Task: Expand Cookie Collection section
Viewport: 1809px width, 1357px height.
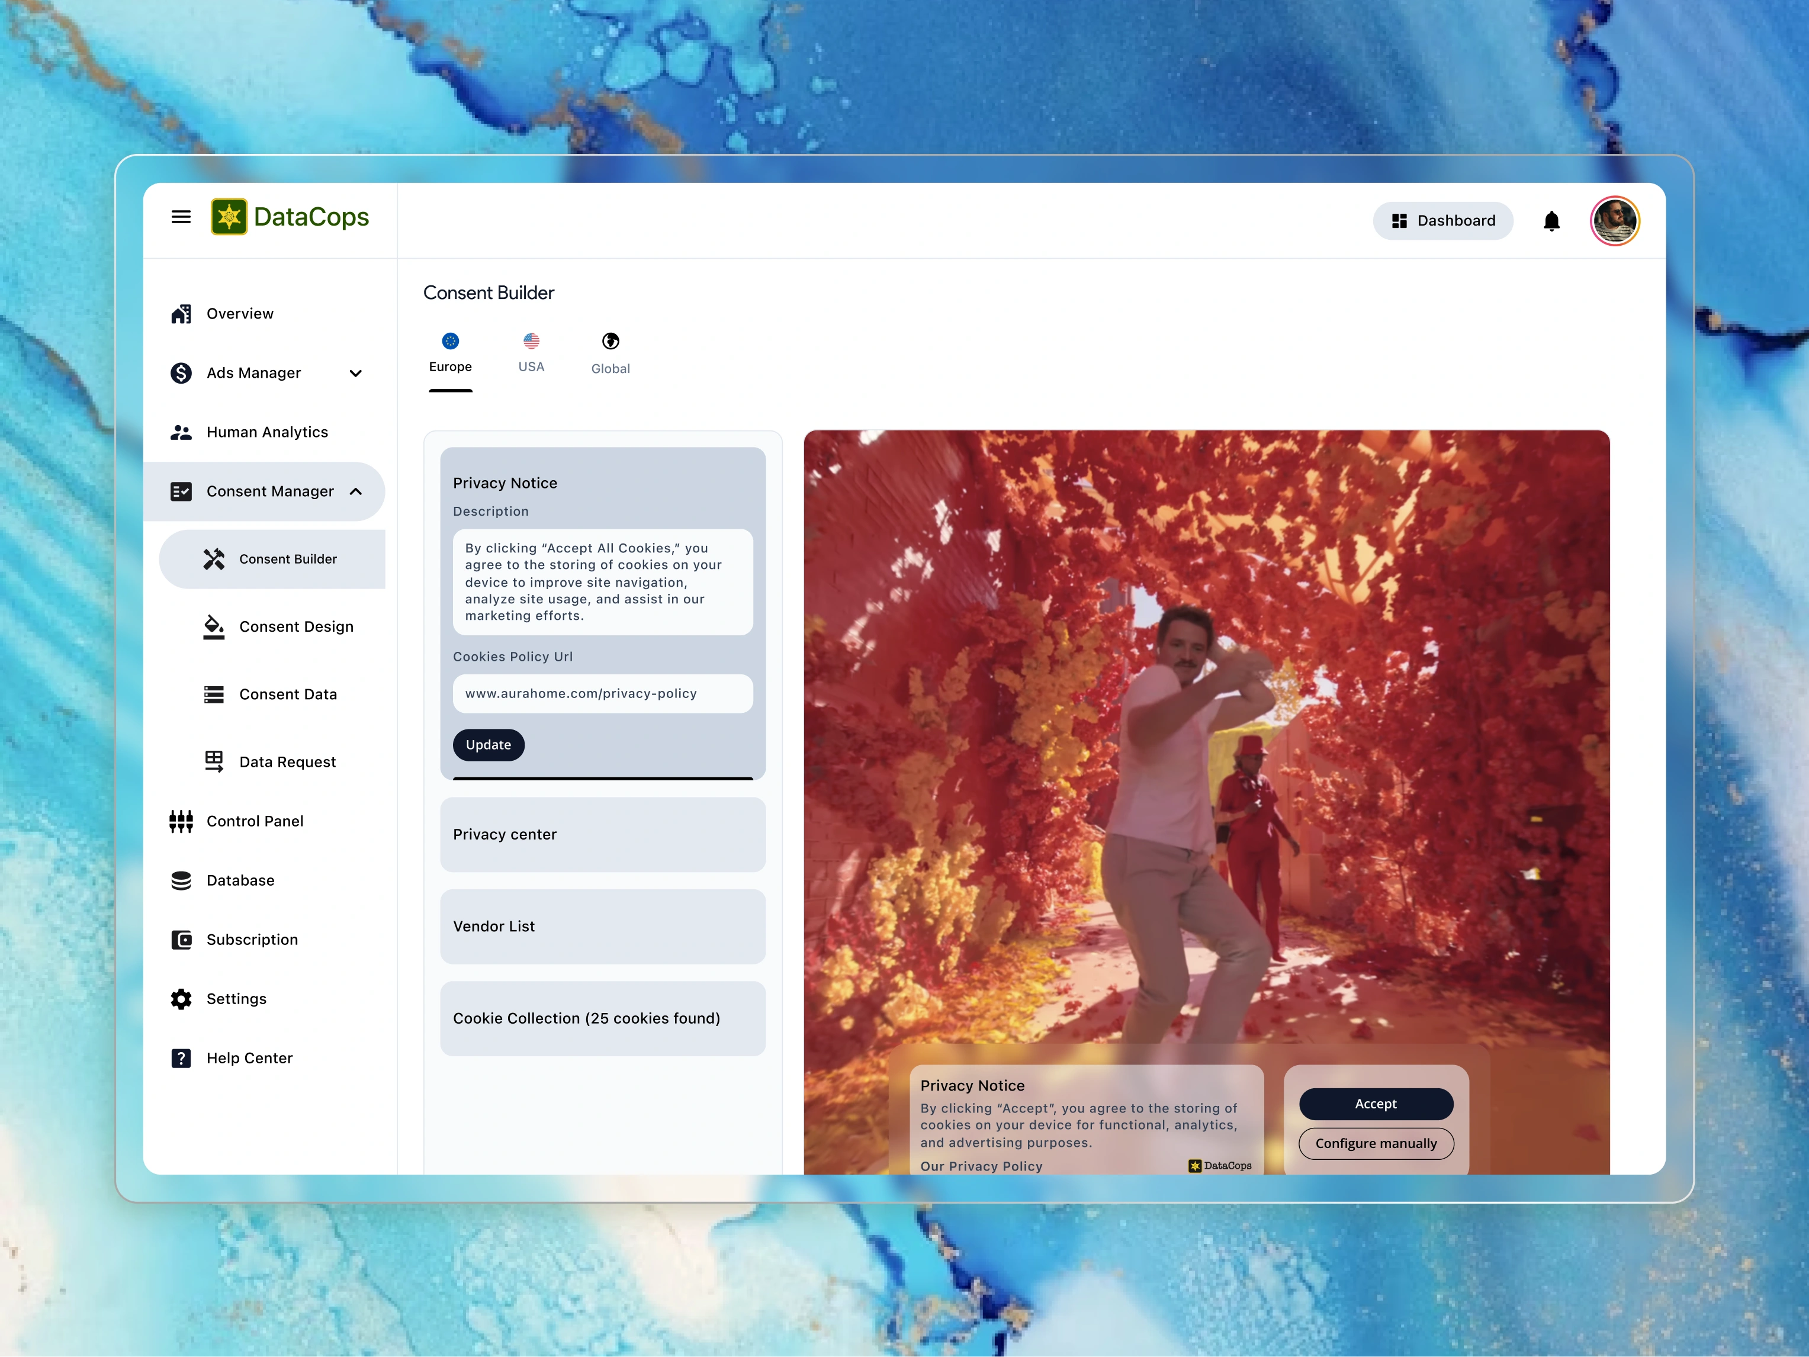Action: coord(603,1018)
